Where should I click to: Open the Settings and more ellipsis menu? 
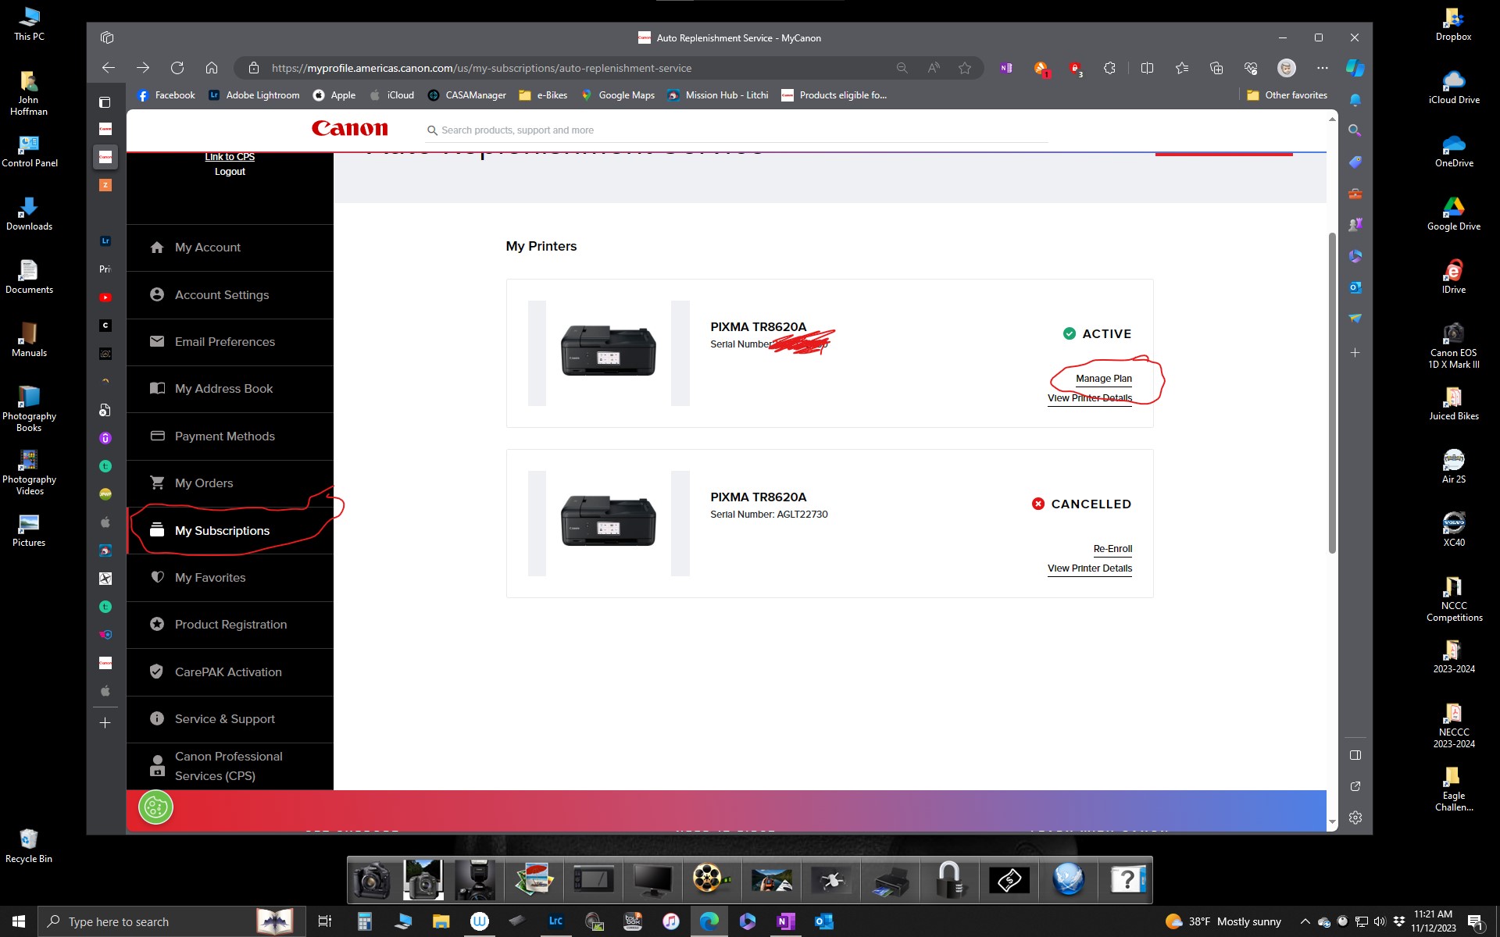click(1322, 68)
